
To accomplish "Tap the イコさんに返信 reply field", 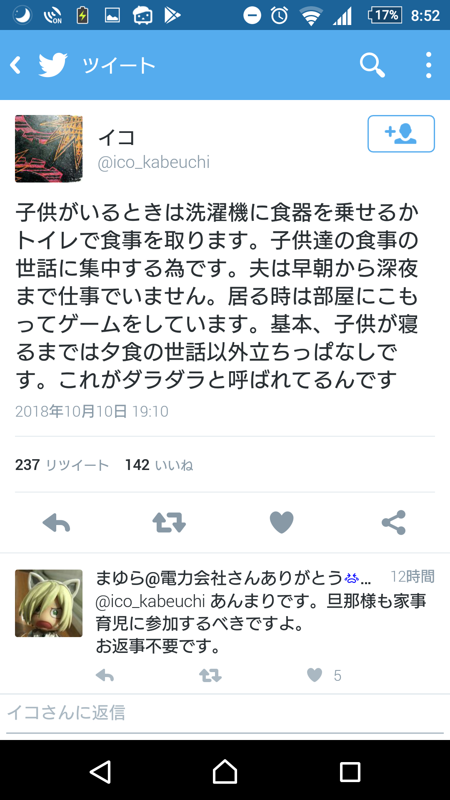I will coord(225,713).
